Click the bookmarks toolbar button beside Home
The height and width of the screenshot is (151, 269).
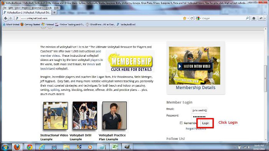(261, 18)
